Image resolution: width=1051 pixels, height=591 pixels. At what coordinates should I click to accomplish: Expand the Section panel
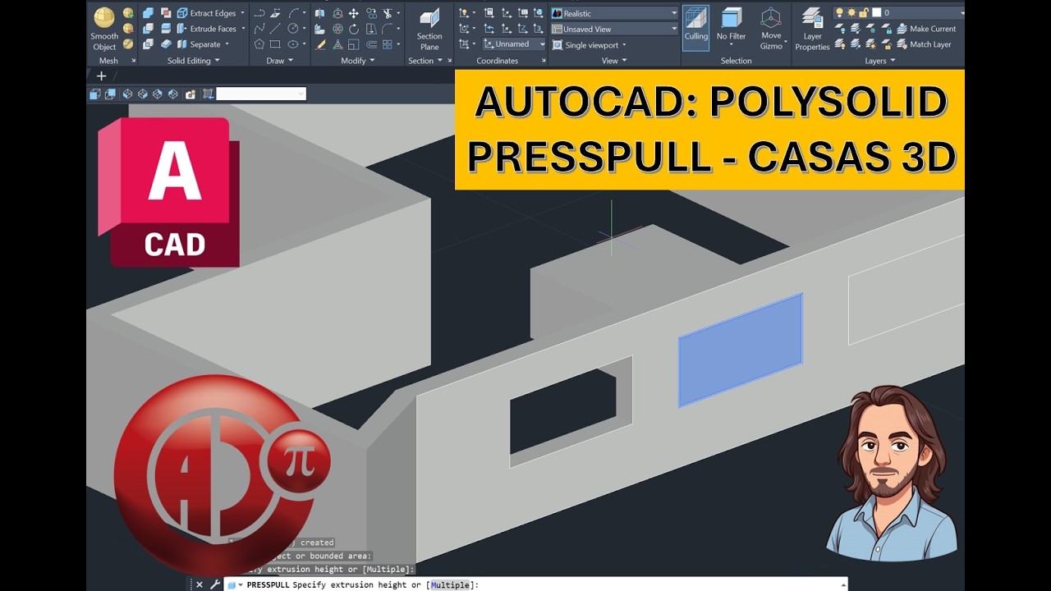pos(425,61)
